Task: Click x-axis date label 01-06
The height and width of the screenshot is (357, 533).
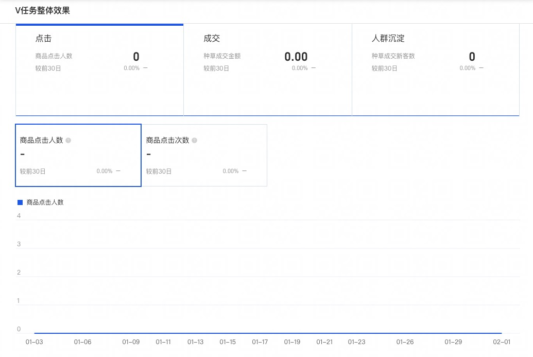Action: pos(82,342)
